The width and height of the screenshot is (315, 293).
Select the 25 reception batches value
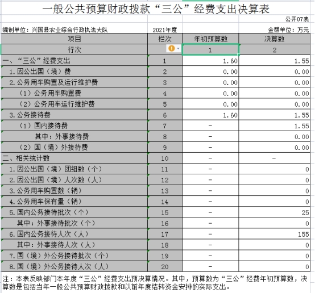[275, 212]
